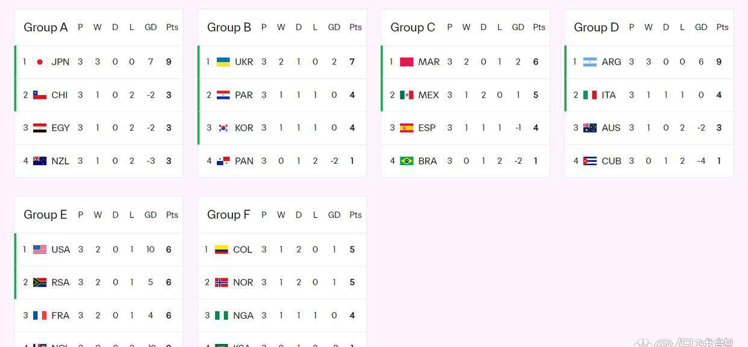Click the South Africa flag icon
748x347 pixels.
tap(40, 283)
